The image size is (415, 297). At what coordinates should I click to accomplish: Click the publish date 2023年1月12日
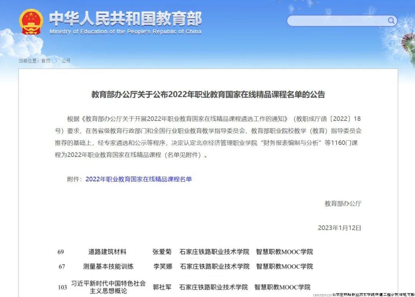pos(339,228)
